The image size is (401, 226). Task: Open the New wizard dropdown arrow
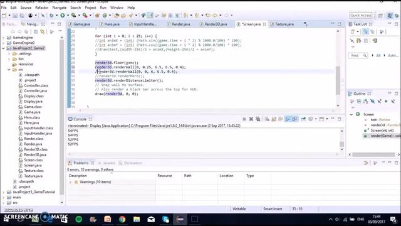(x=9, y=16)
